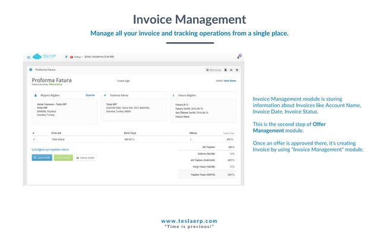
Task: Click the Fatura Yazdır print button
Action: [x=86, y=158]
